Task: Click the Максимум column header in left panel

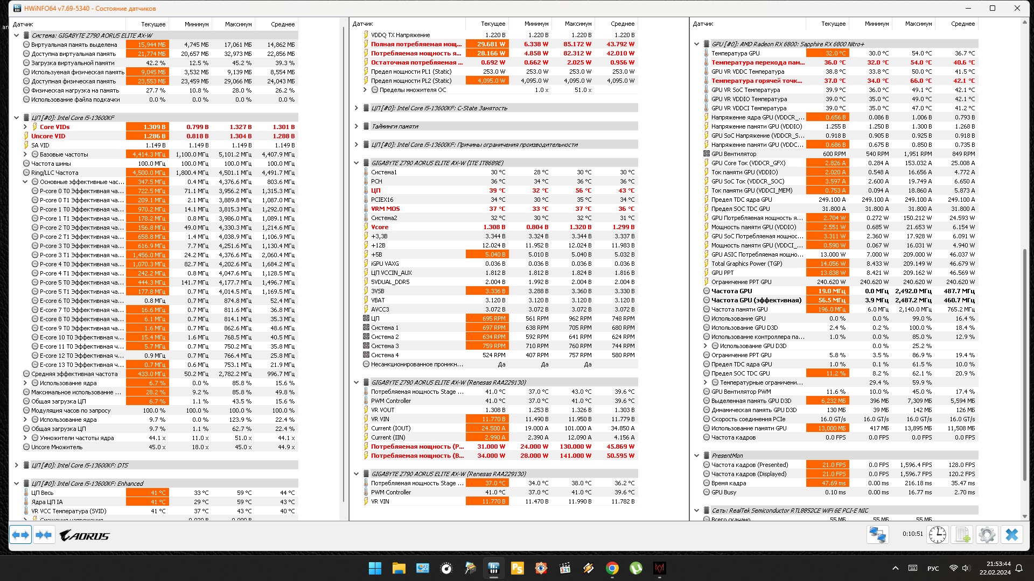Action: [237, 24]
